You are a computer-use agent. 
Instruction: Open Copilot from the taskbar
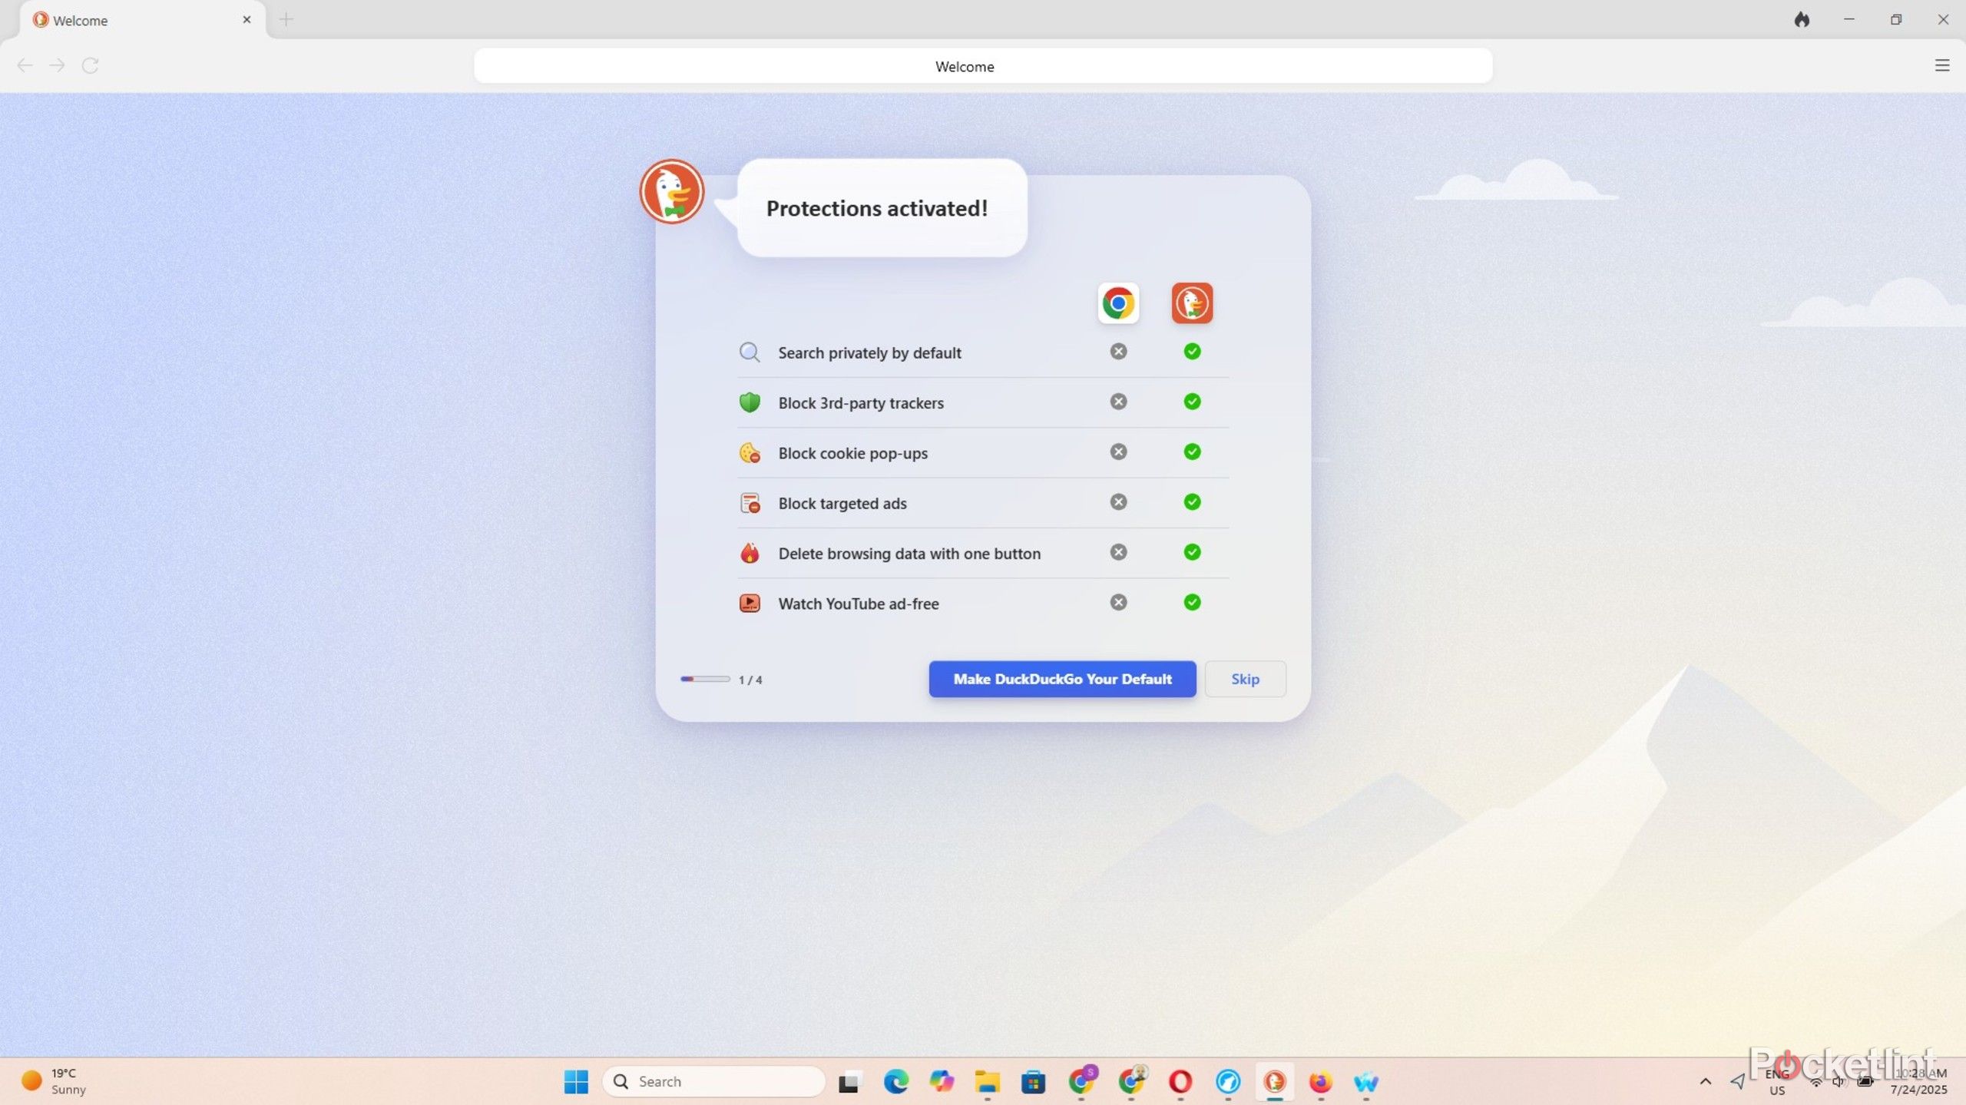[942, 1081]
